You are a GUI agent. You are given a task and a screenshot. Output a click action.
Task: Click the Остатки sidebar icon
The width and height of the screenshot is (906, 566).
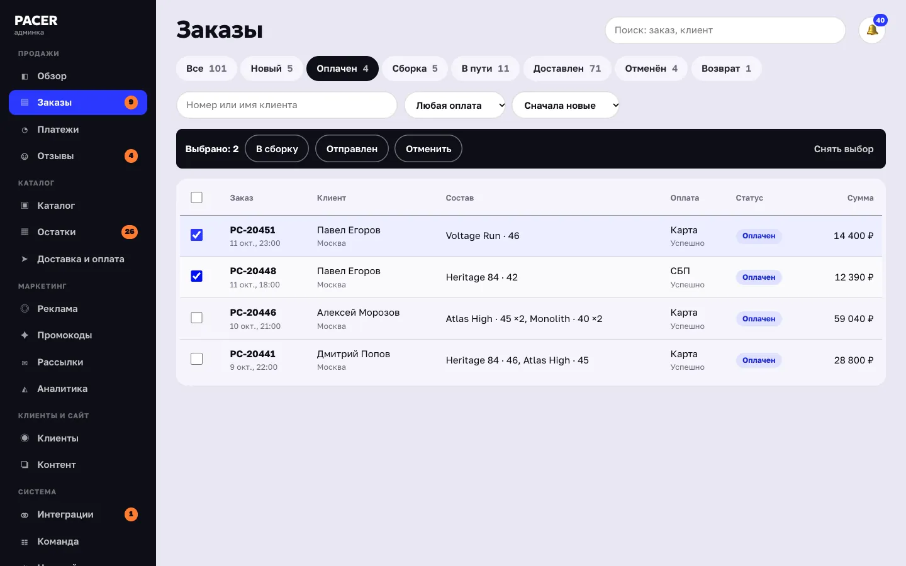pos(25,232)
